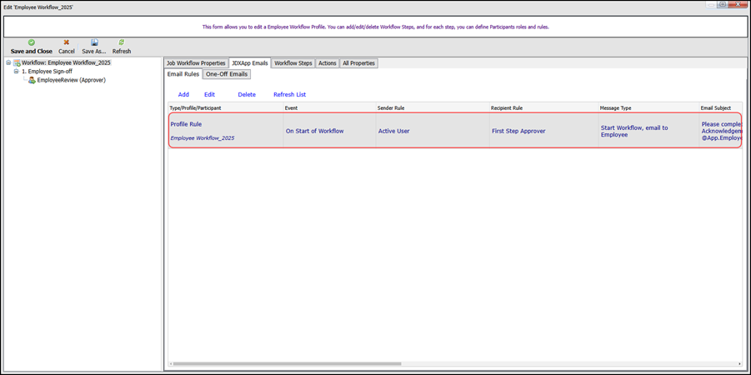Click the Edit email rule link

click(209, 95)
